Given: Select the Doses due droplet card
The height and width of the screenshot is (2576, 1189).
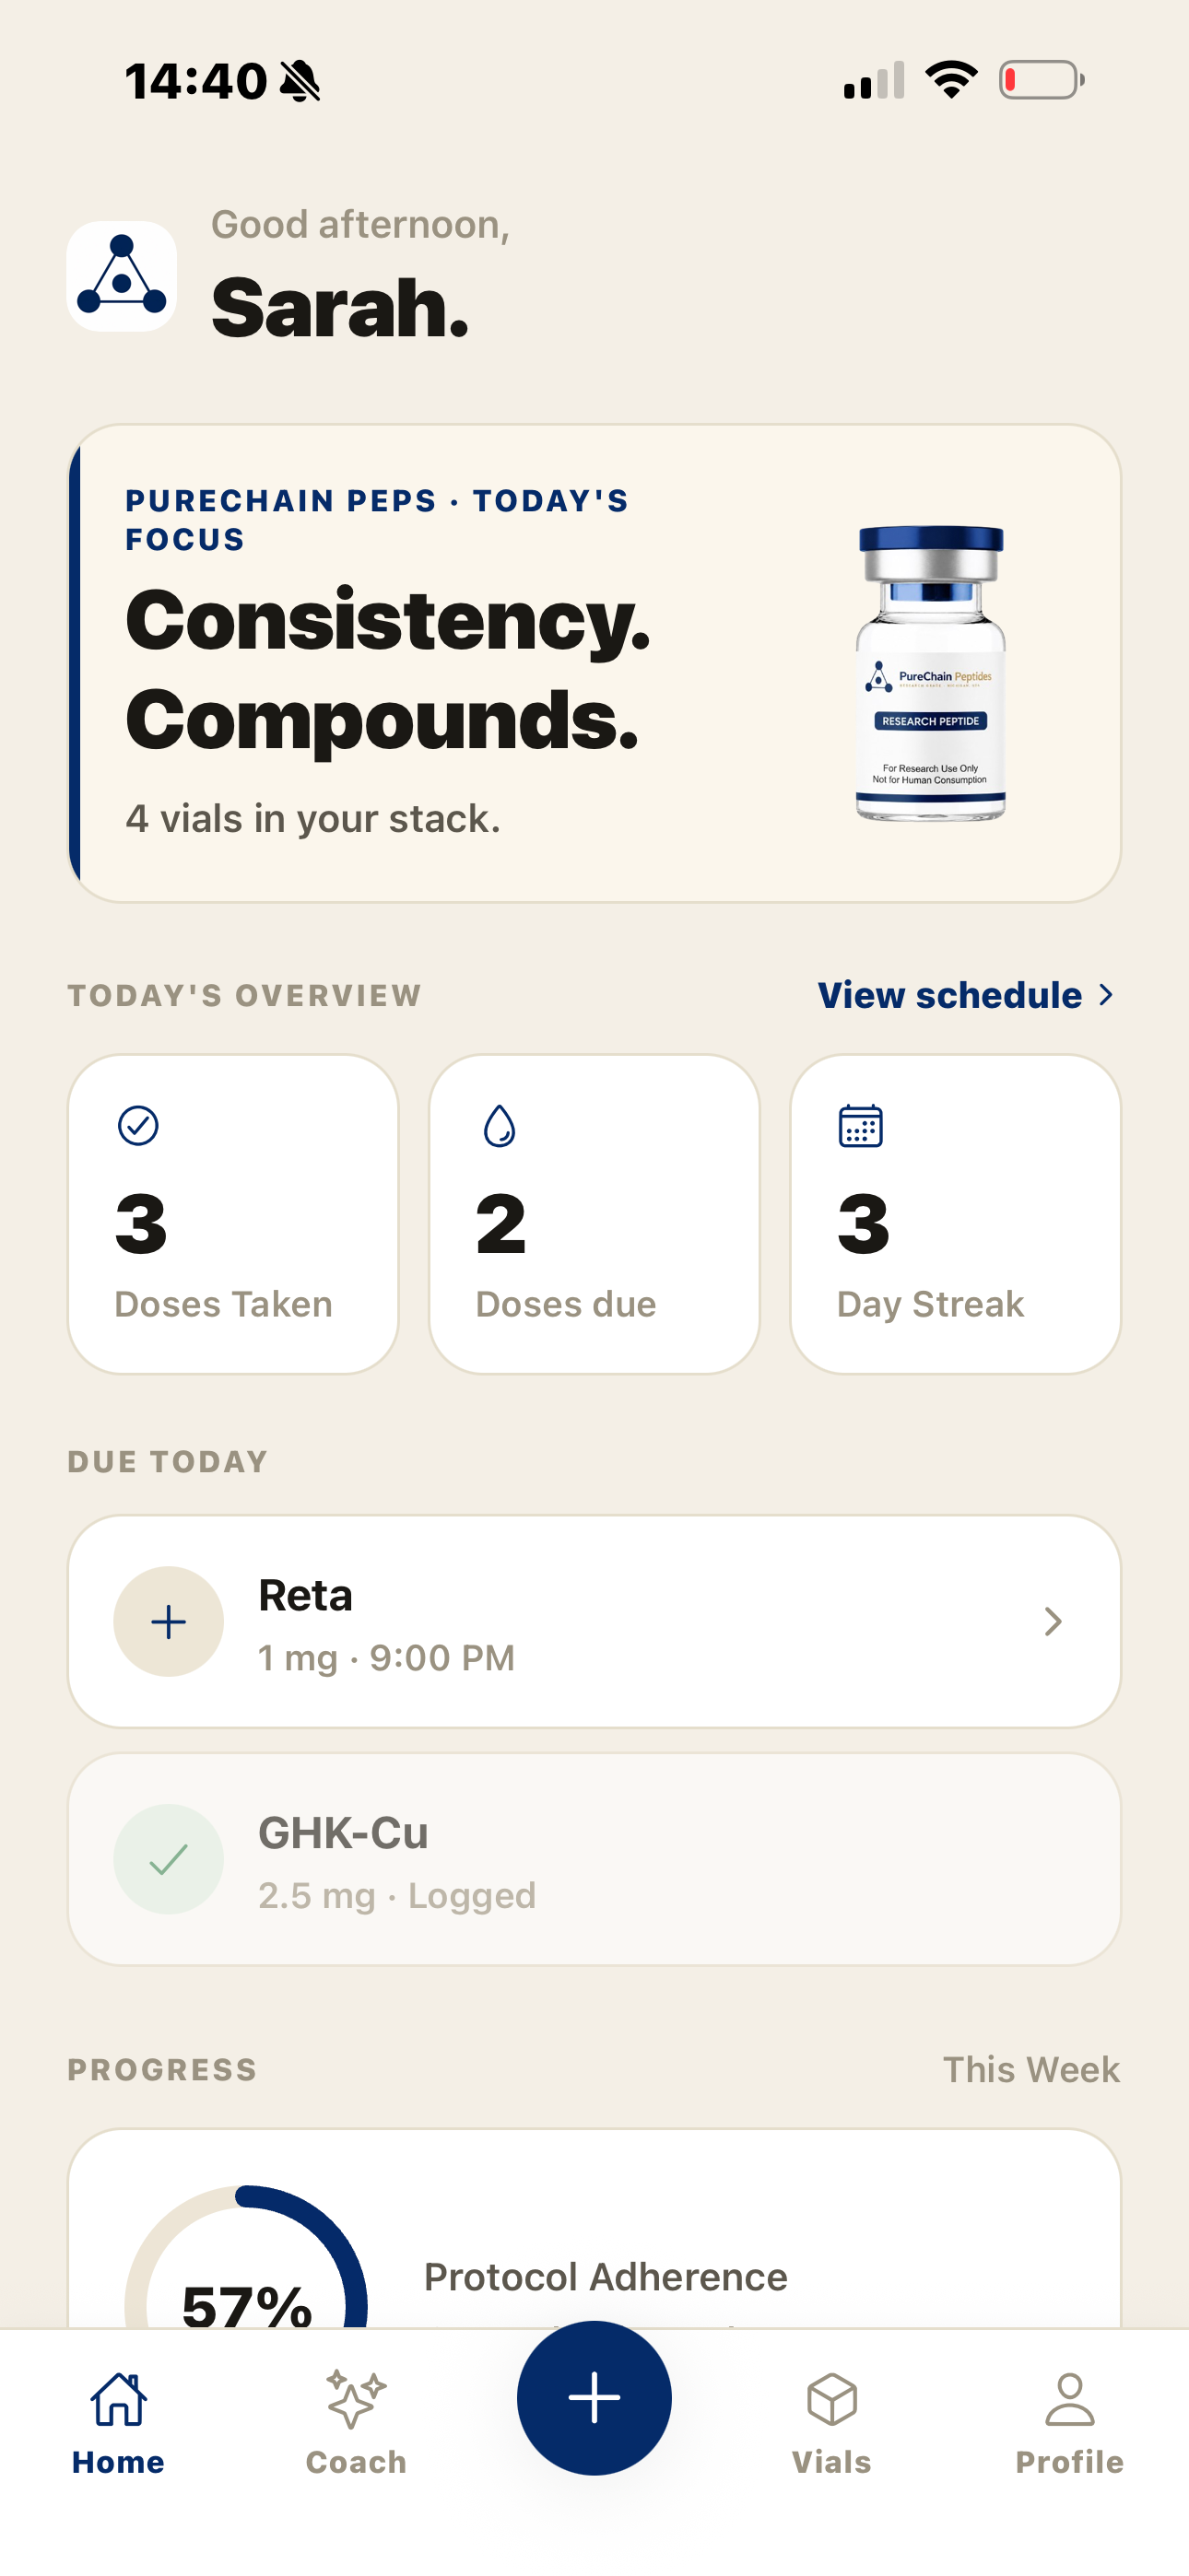Looking at the screenshot, I should [x=594, y=1214].
